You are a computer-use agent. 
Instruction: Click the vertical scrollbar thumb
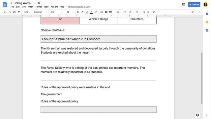pyautogui.click(x=201, y=78)
